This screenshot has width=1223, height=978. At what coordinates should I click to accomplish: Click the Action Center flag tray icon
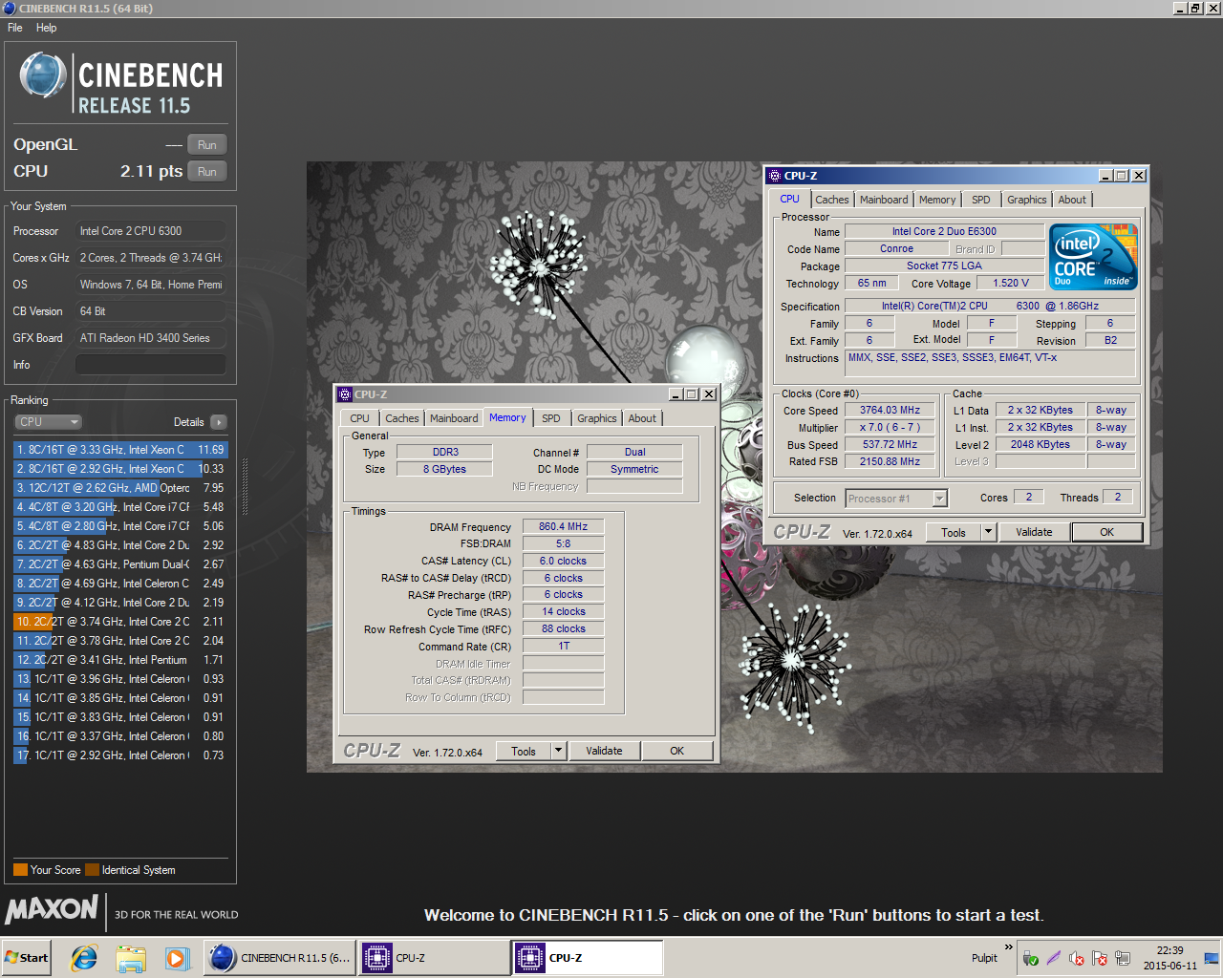(1100, 958)
